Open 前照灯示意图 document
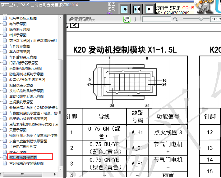The height and width of the screenshot is (178, 221). pyautogui.click(x=33, y=41)
